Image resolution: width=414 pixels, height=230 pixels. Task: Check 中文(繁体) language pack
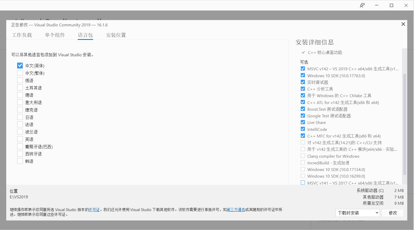click(x=20, y=73)
